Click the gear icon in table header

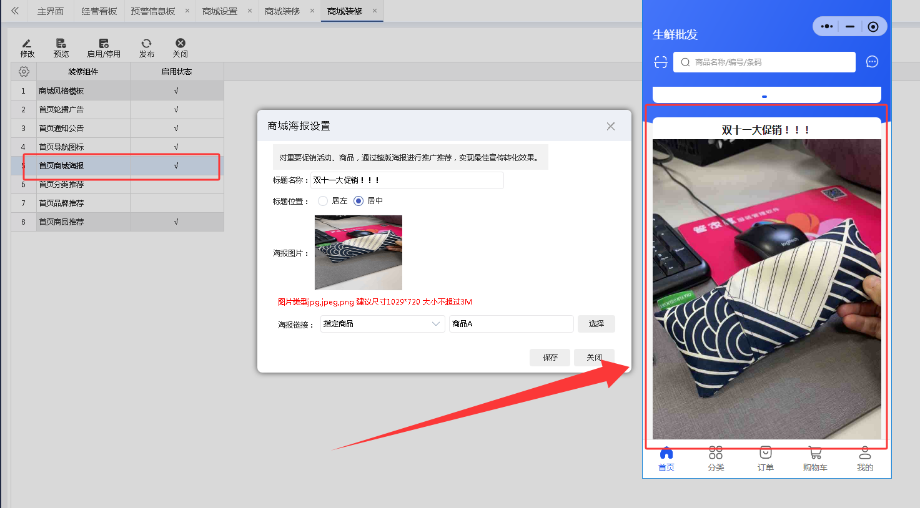(24, 72)
